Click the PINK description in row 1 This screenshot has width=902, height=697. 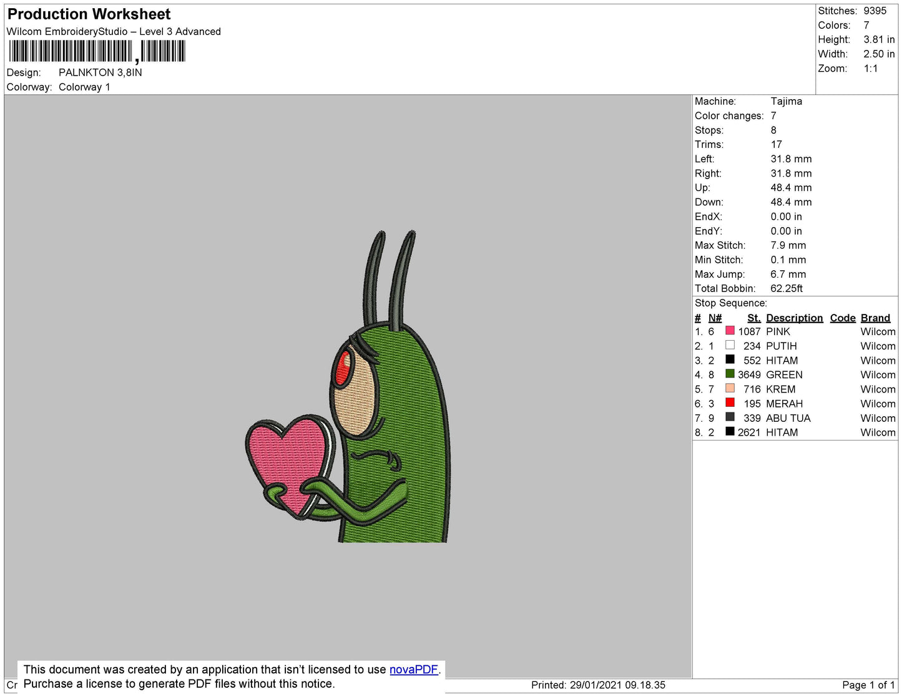click(x=778, y=331)
